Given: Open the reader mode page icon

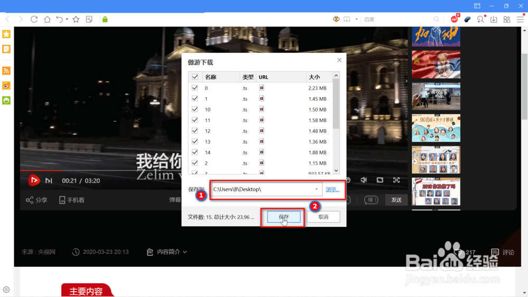Looking at the screenshot, I should pos(89,20).
